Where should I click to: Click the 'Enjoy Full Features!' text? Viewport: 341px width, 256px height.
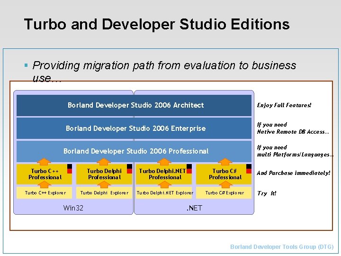click(284, 105)
